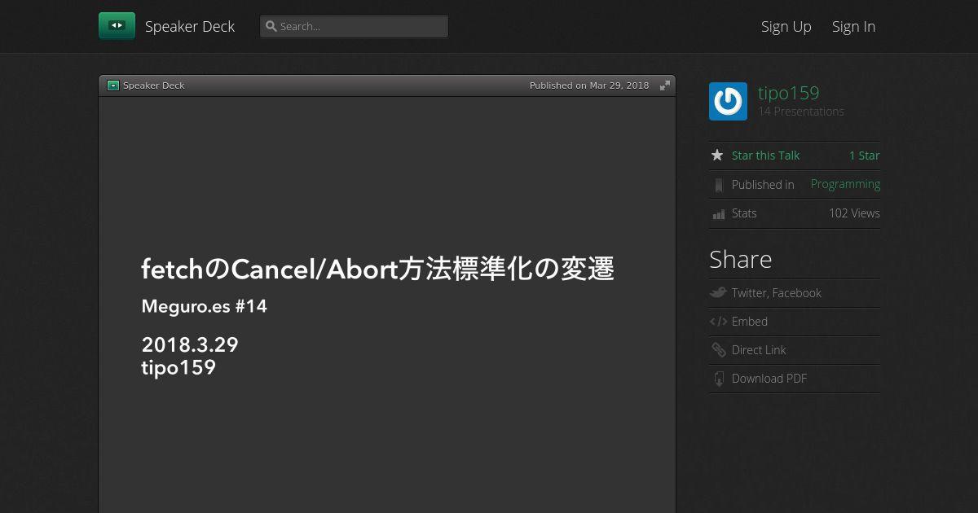Click the magnifier icon in search box

[271, 26]
